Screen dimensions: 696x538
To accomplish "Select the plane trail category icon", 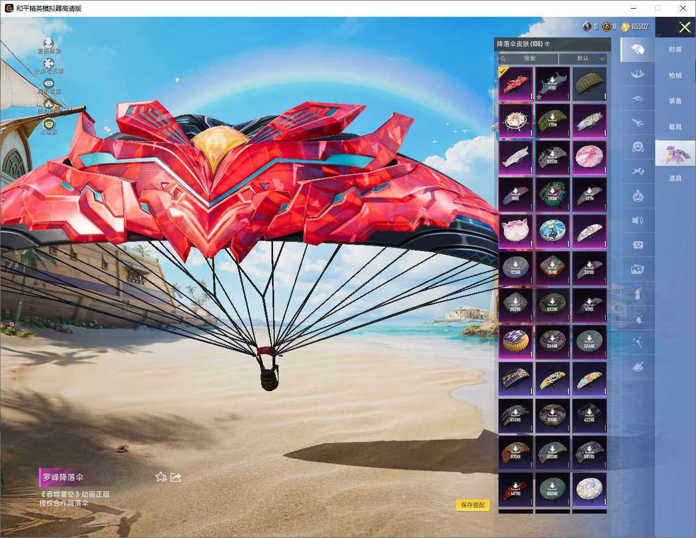I will pyautogui.click(x=637, y=172).
